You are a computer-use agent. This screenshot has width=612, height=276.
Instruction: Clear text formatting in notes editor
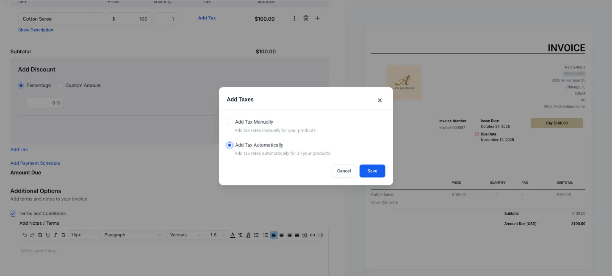click(240, 235)
